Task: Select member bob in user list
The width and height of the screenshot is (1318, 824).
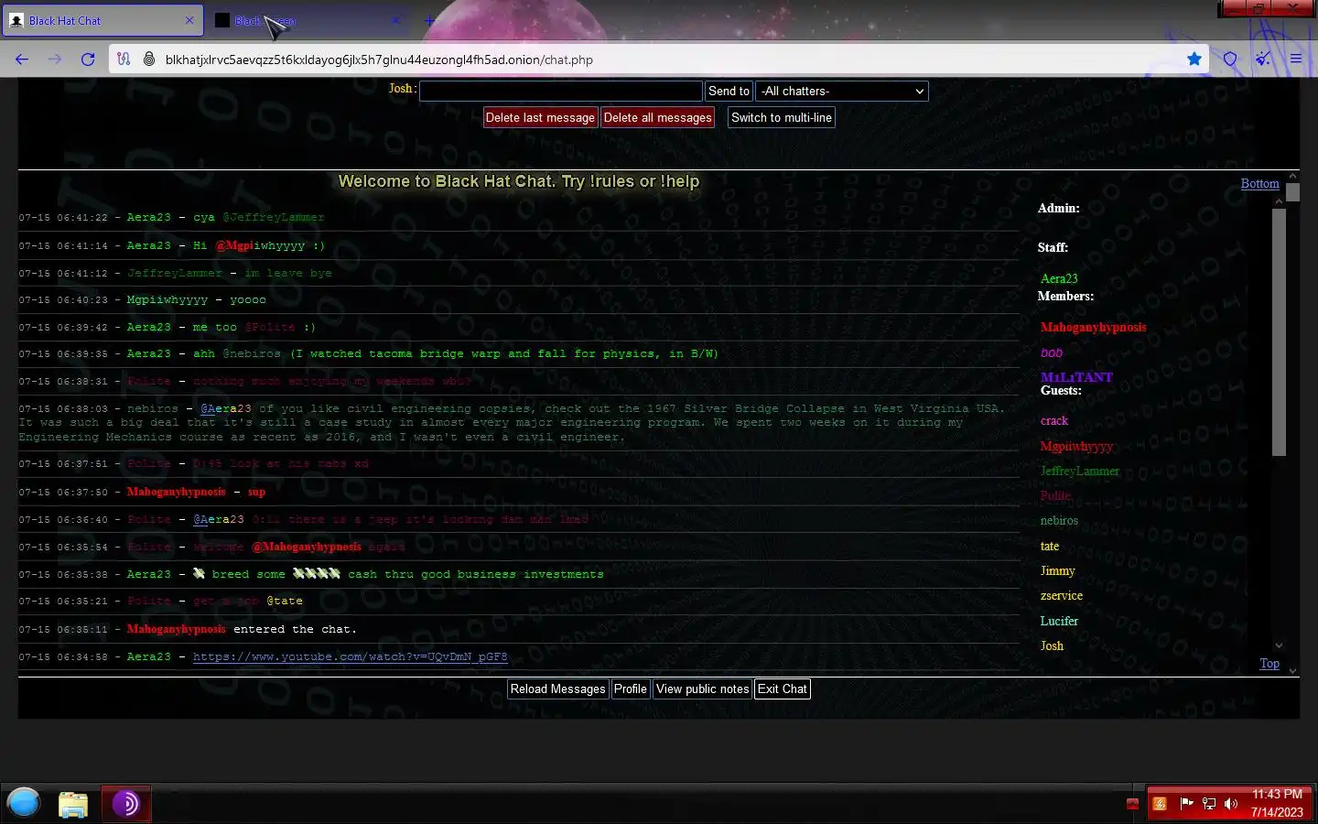Action: (1052, 352)
